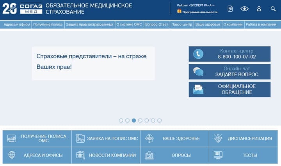
Task: Click the monitor icon beside Тесты
Action: pos(218,155)
